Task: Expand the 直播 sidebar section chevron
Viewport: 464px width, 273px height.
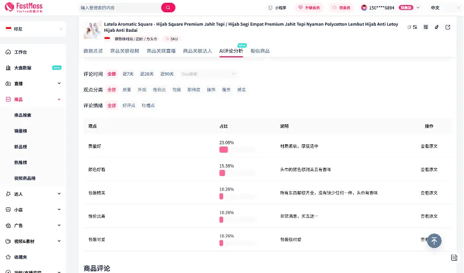Action: [59, 84]
